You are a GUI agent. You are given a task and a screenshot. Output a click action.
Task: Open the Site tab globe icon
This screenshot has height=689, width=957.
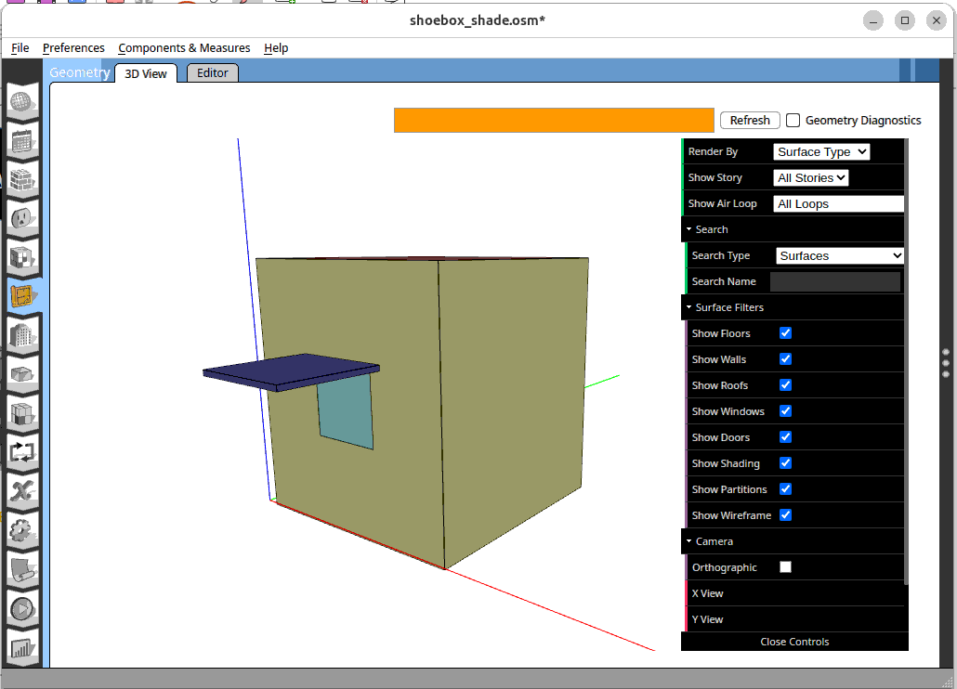22,101
